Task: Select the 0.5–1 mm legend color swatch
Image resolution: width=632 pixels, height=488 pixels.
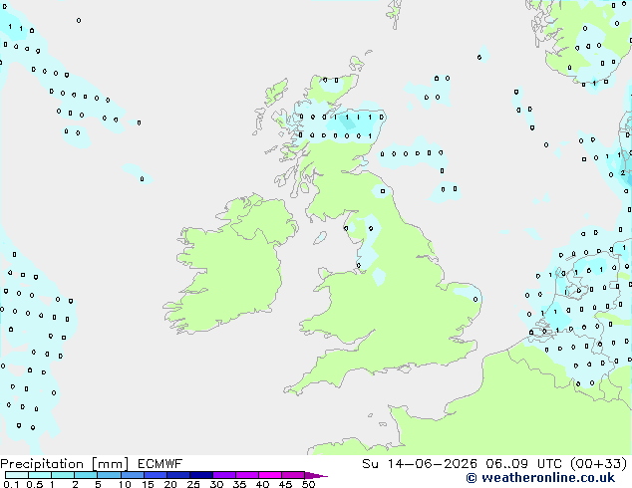Action: pyautogui.click(x=40, y=475)
